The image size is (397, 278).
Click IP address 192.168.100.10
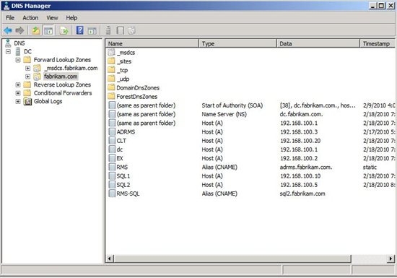300,176
